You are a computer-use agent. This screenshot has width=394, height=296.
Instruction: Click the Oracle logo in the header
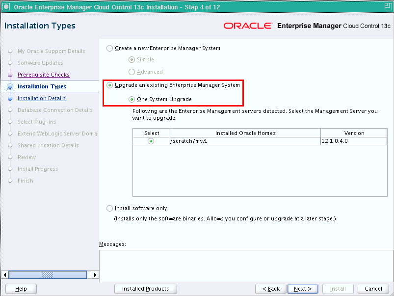click(x=248, y=26)
